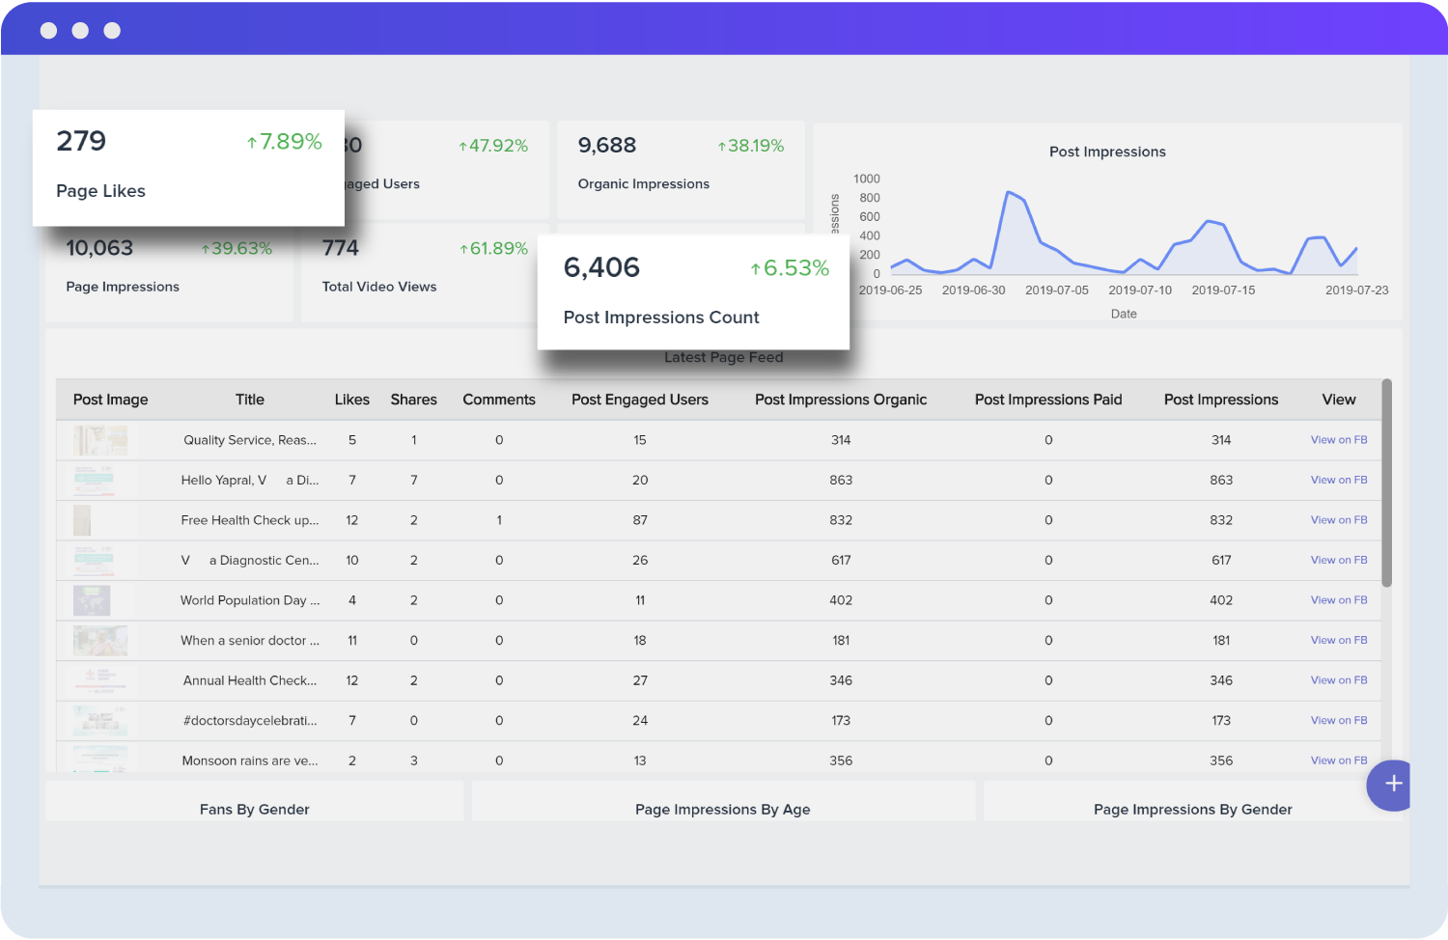Screen dimensions: 1448x940
Task: Open View on FB for World Population Day post
Action: [x=1339, y=600]
